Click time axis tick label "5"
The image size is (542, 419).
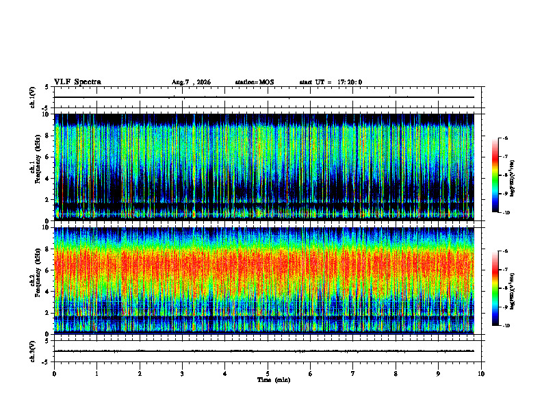point(268,374)
